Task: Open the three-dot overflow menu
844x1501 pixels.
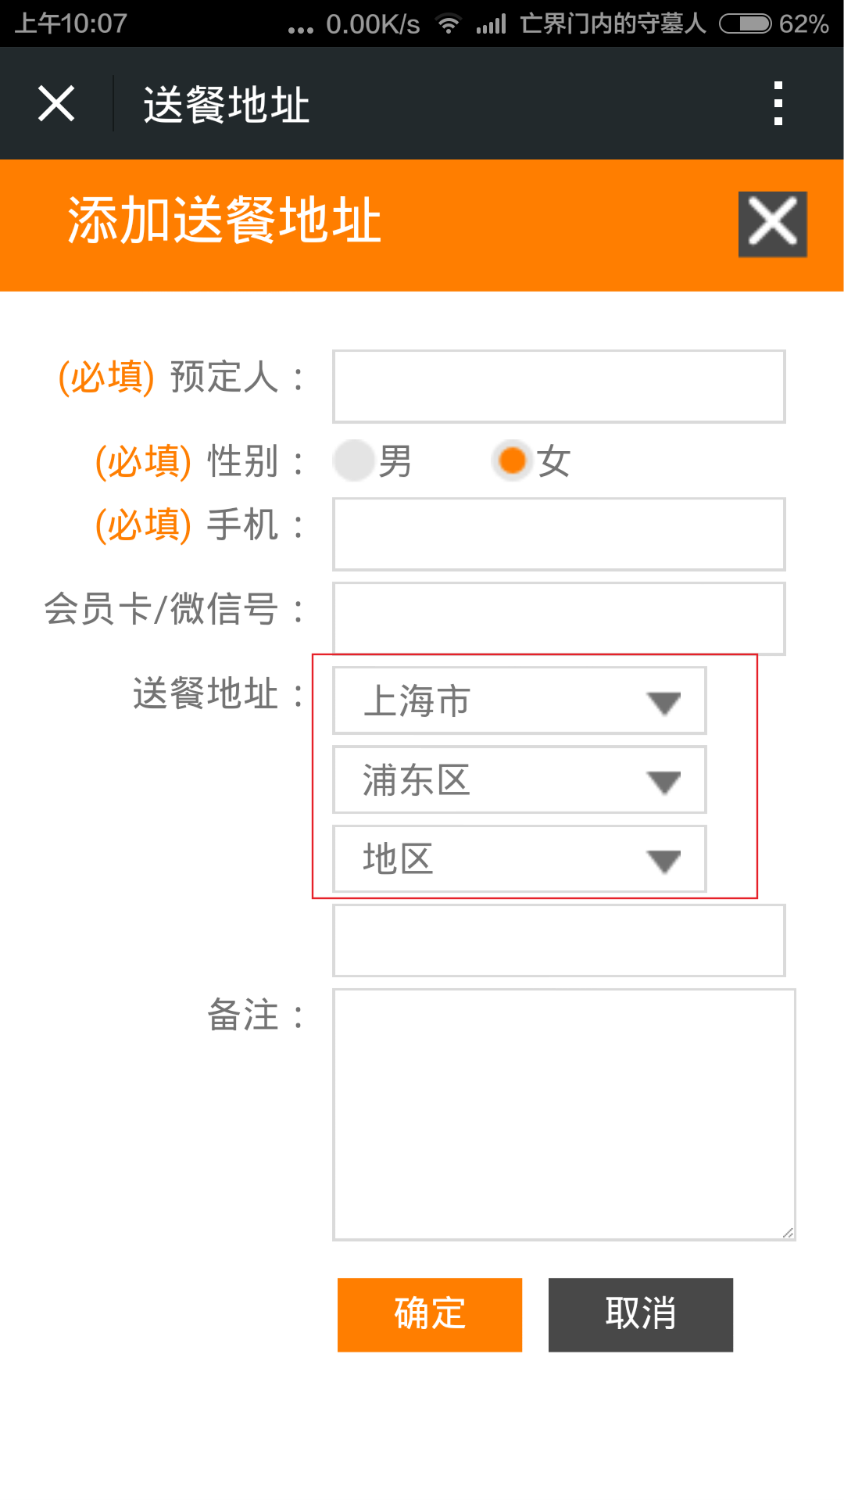Action: point(778,103)
